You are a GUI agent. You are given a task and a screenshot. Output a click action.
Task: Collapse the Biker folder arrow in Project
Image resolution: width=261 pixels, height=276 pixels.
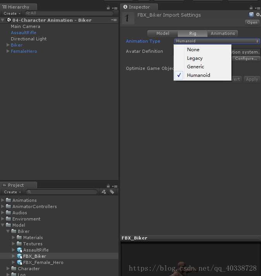click(x=8, y=231)
